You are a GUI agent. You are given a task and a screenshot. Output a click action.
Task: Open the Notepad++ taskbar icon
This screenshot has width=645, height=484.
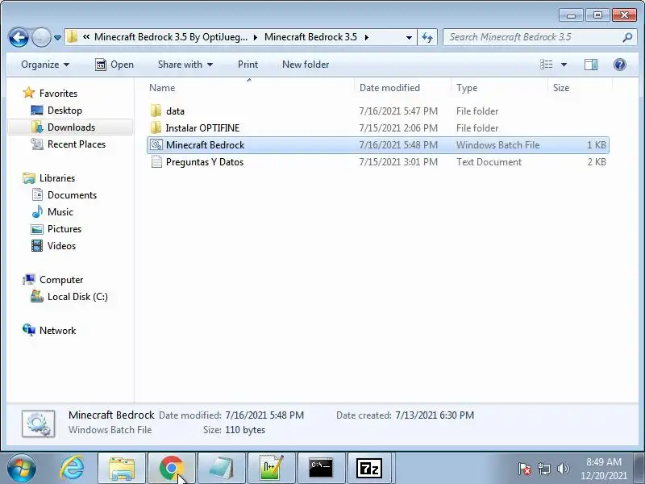point(272,469)
